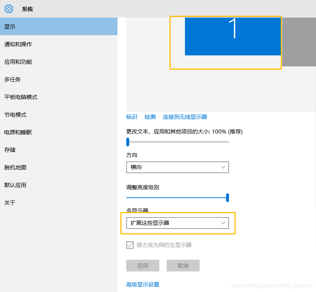Go to 存储 settings

pyautogui.click(x=59, y=150)
